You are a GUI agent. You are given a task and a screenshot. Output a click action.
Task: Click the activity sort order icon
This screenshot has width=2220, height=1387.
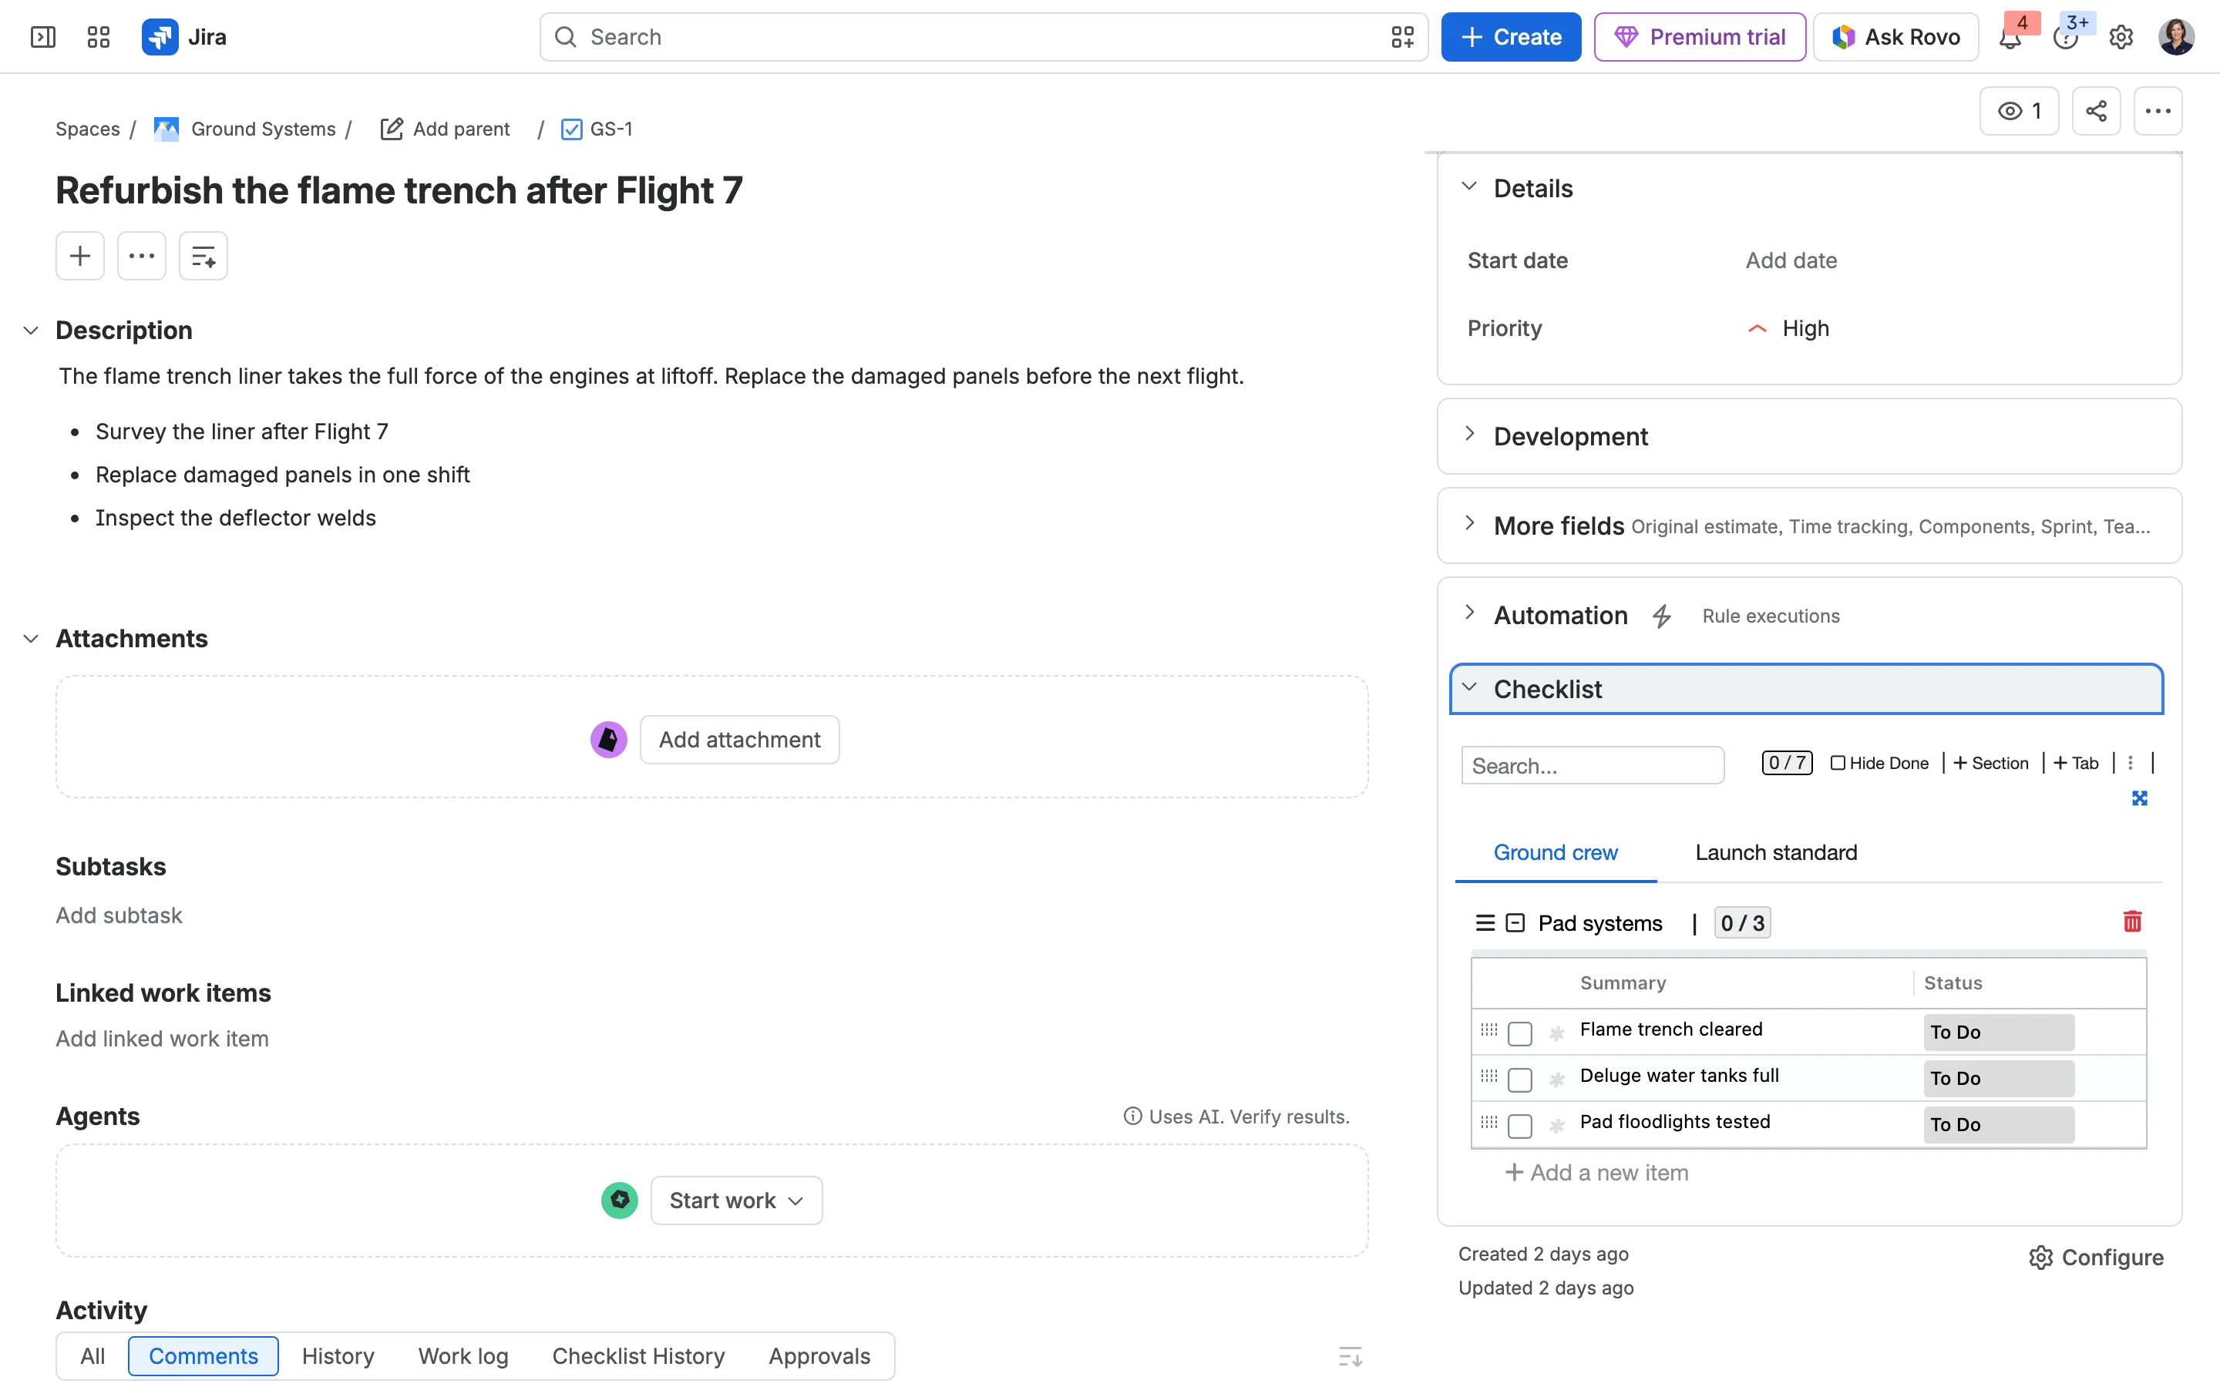1350,1356
